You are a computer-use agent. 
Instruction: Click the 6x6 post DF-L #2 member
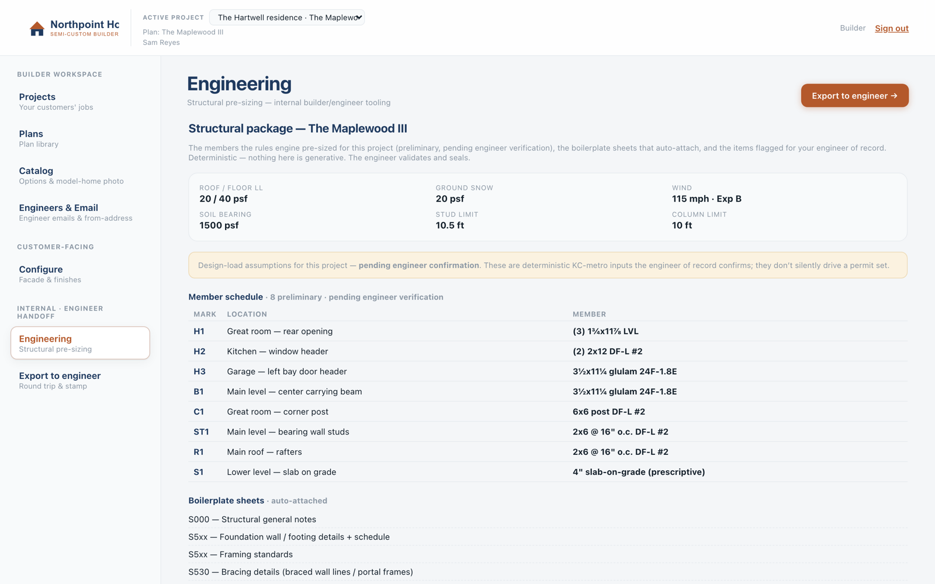(609, 412)
